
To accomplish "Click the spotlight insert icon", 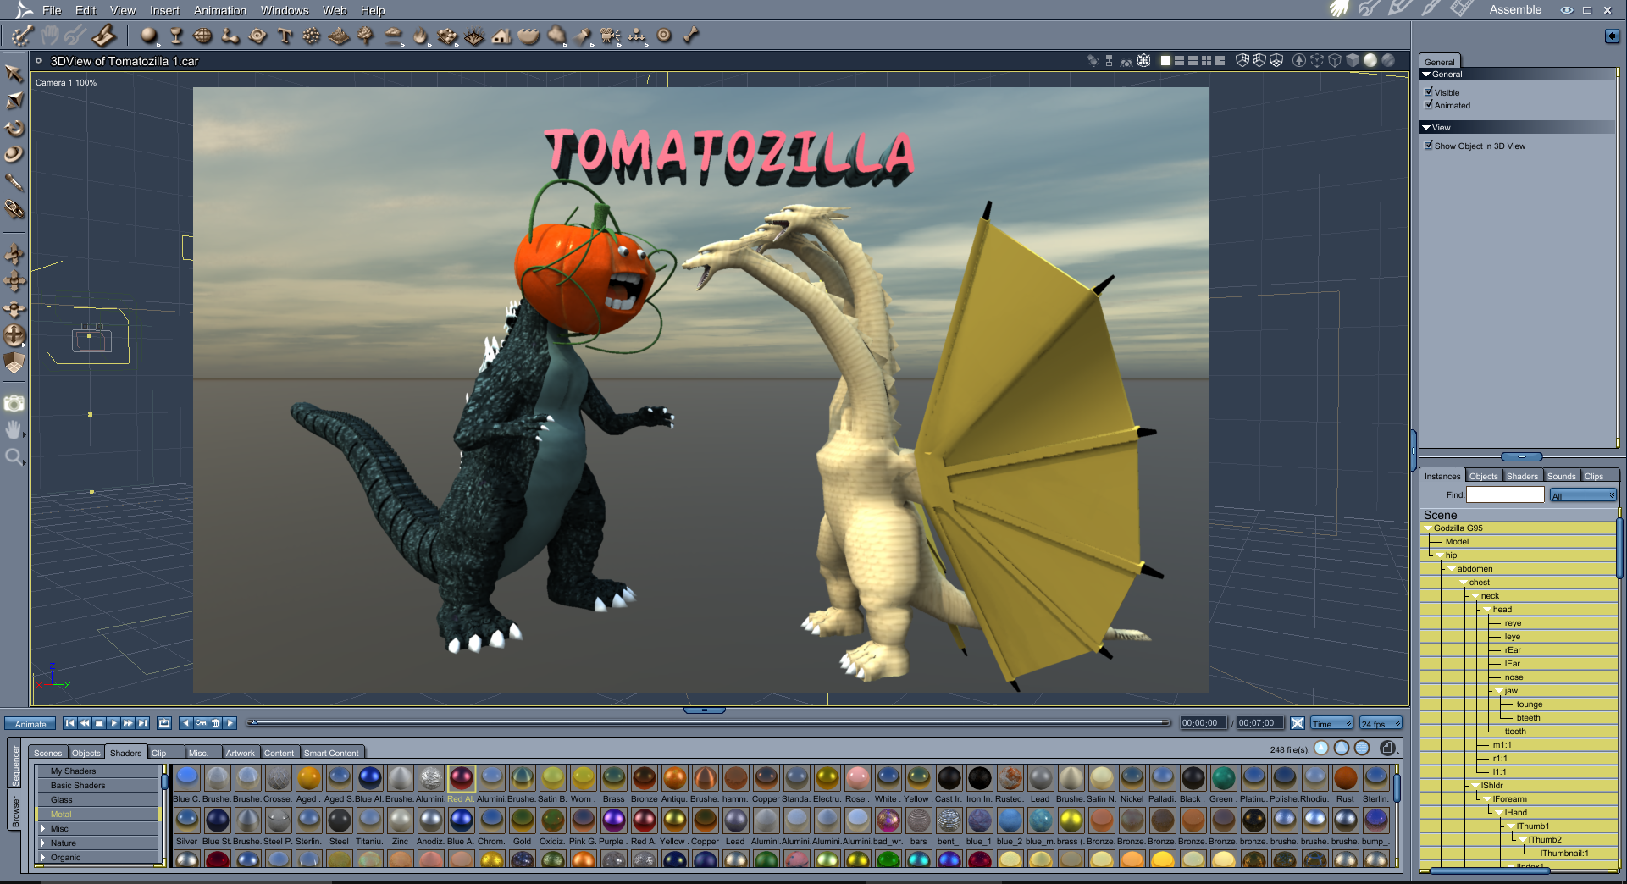I will click(x=583, y=36).
